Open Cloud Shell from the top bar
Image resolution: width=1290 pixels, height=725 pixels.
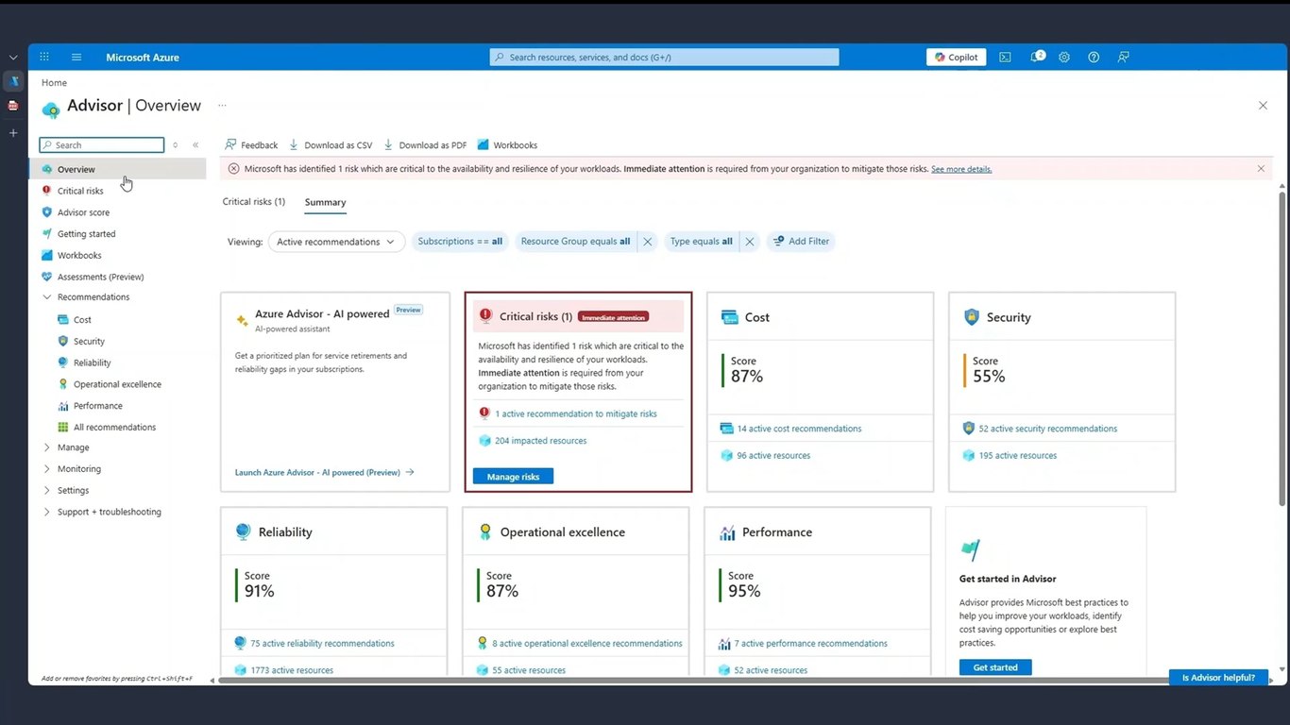[x=1005, y=57]
